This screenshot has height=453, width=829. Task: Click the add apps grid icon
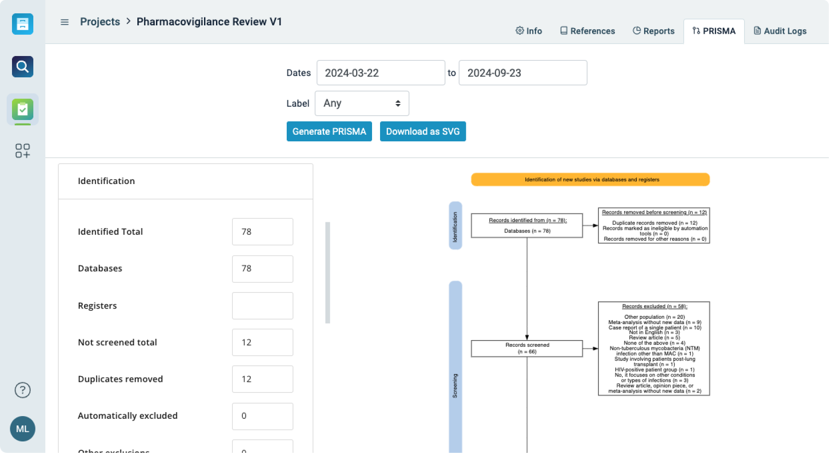click(x=23, y=151)
